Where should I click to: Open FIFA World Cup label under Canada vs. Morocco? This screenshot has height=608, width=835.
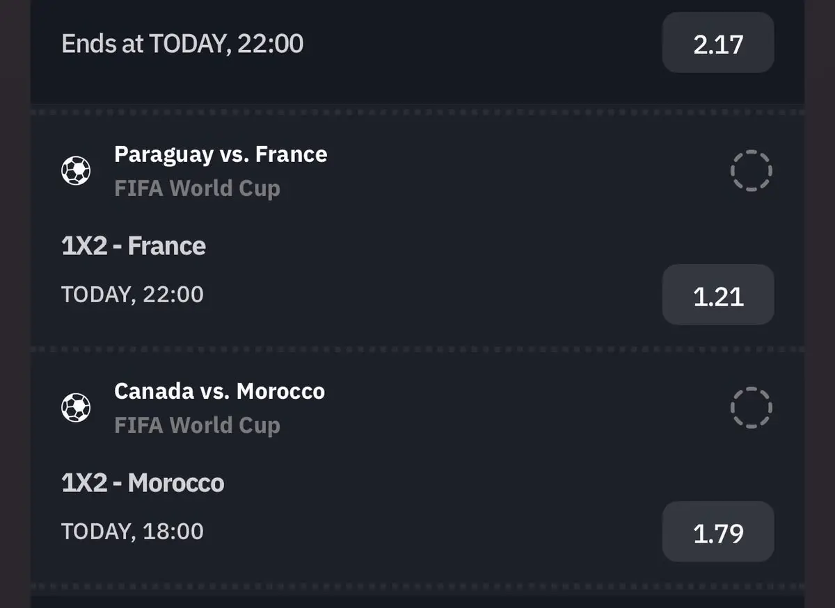point(197,425)
